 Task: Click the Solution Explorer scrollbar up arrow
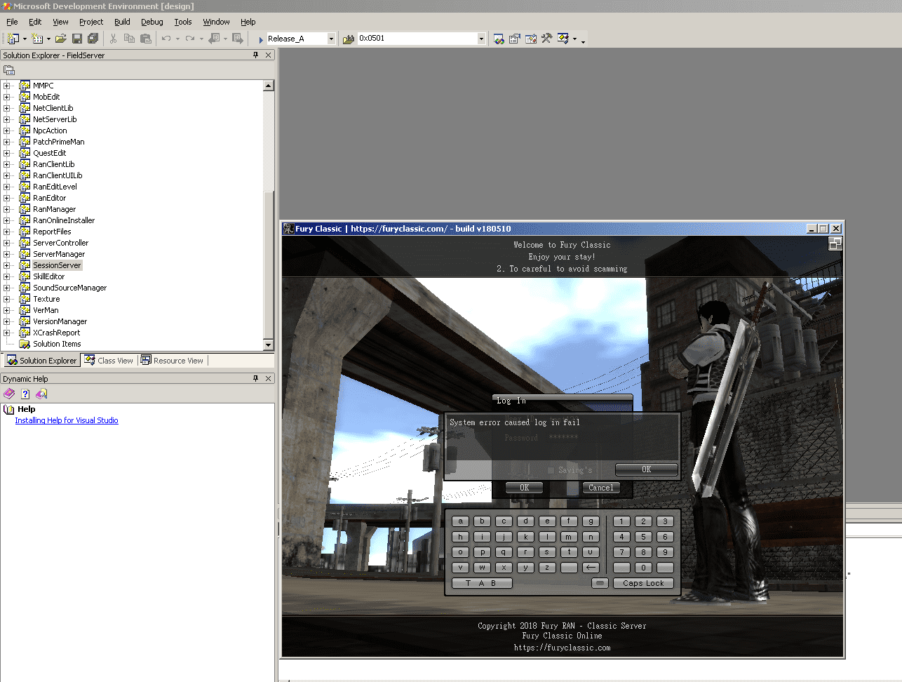tap(268, 86)
